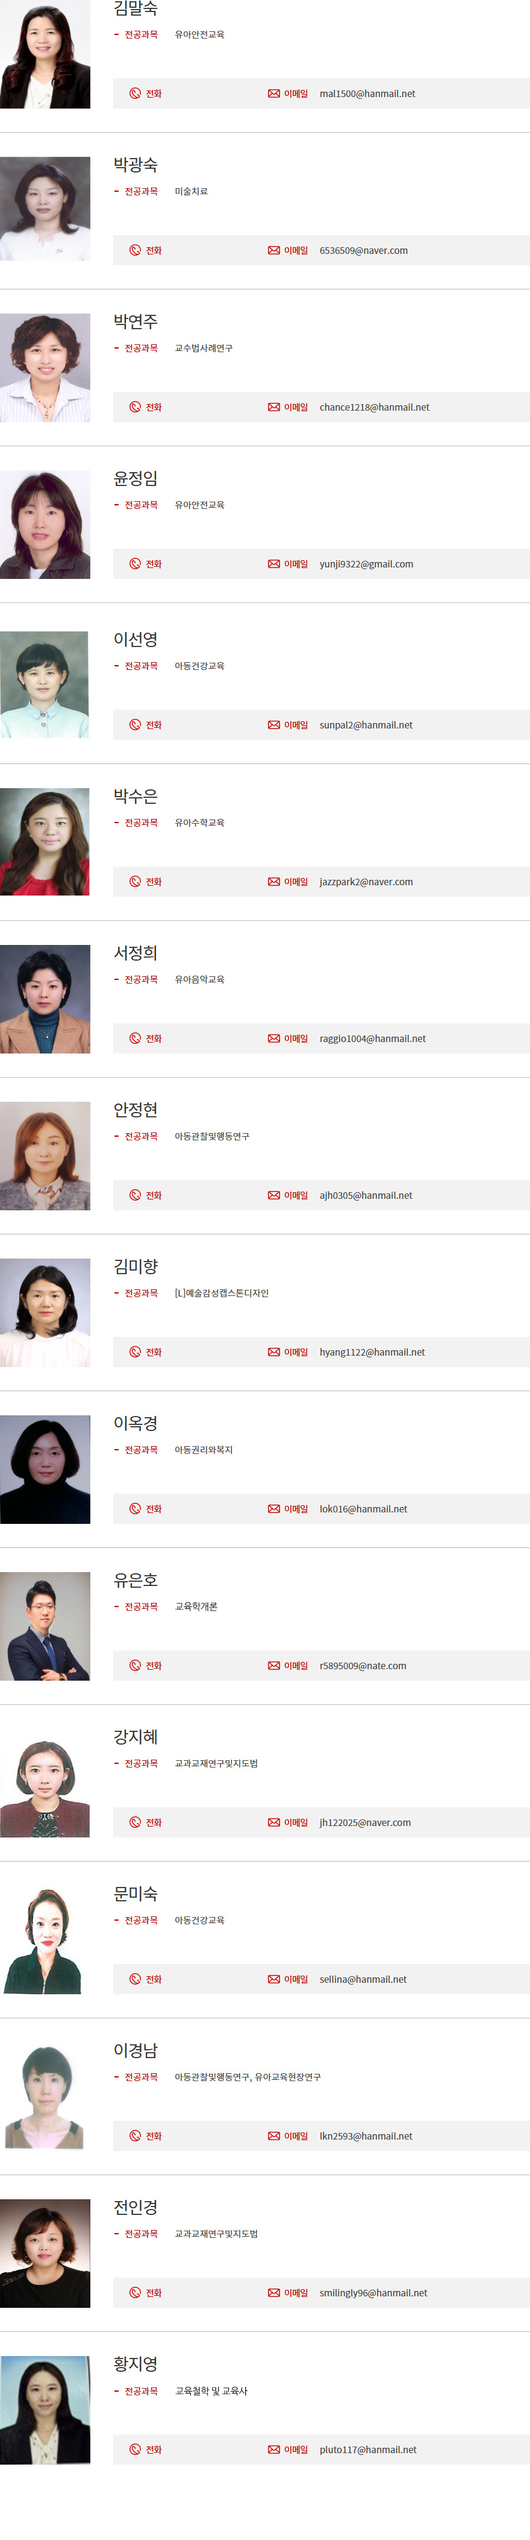
Task: Click the phone icon in 유은호's row
Action: pyautogui.click(x=135, y=1666)
